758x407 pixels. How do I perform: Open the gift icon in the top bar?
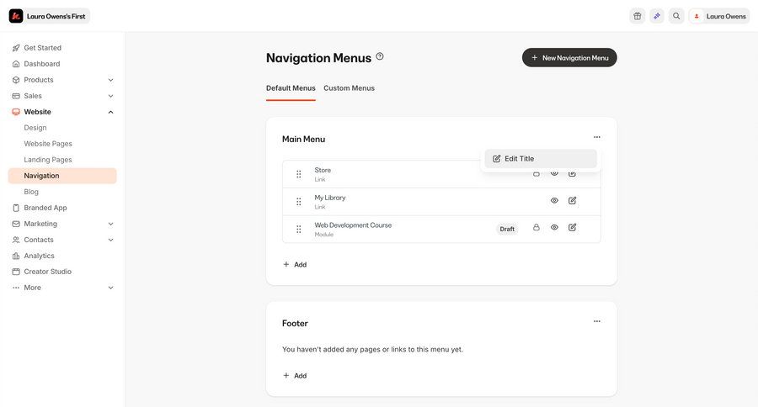click(x=638, y=16)
